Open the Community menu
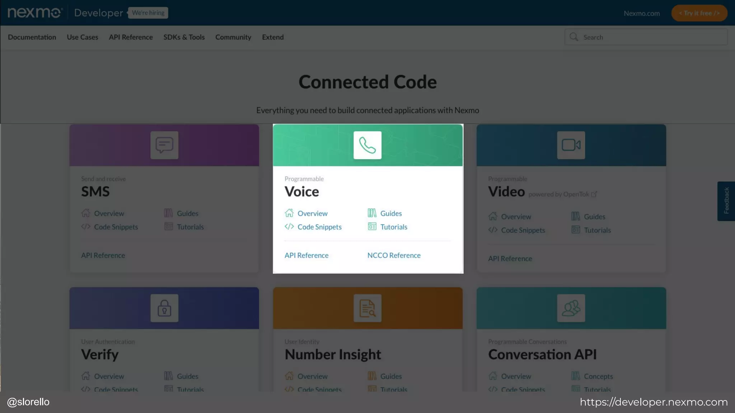 (233, 37)
